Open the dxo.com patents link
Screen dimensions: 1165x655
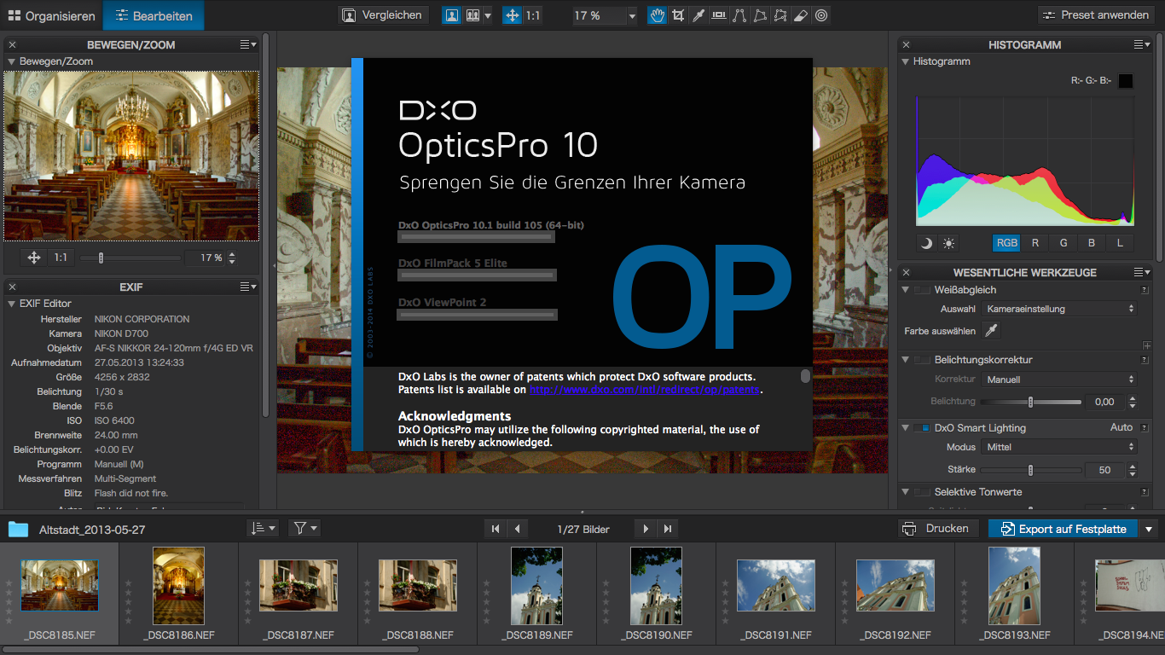644,389
